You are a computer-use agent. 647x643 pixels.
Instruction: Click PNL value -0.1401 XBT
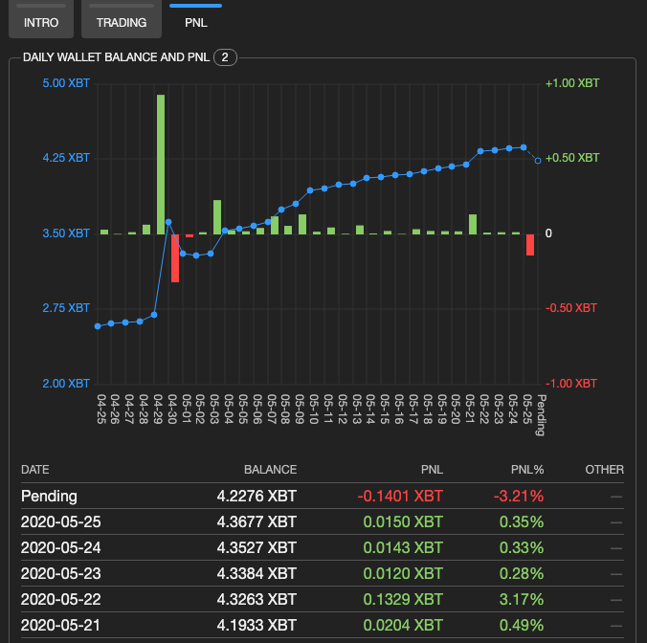click(400, 497)
